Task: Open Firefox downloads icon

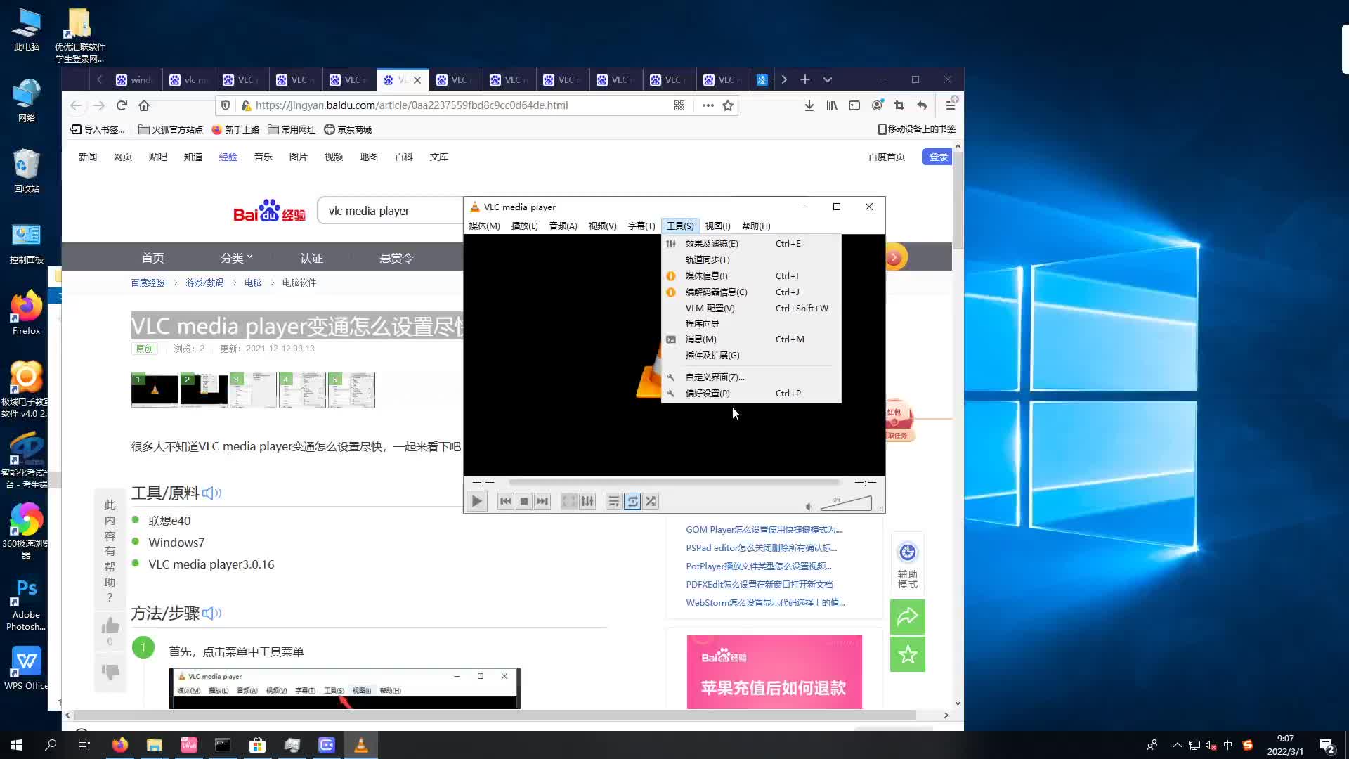Action: click(809, 105)
